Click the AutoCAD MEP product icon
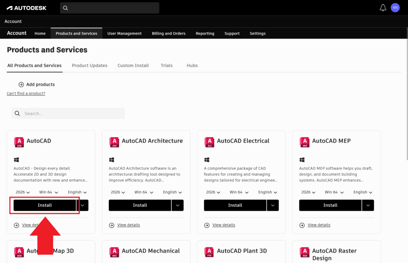408x263 pixels. click(304, 142)
